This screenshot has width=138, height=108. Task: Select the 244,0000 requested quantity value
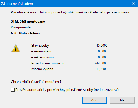click(101, 63)
